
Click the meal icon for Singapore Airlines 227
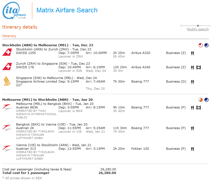[193, 82]
